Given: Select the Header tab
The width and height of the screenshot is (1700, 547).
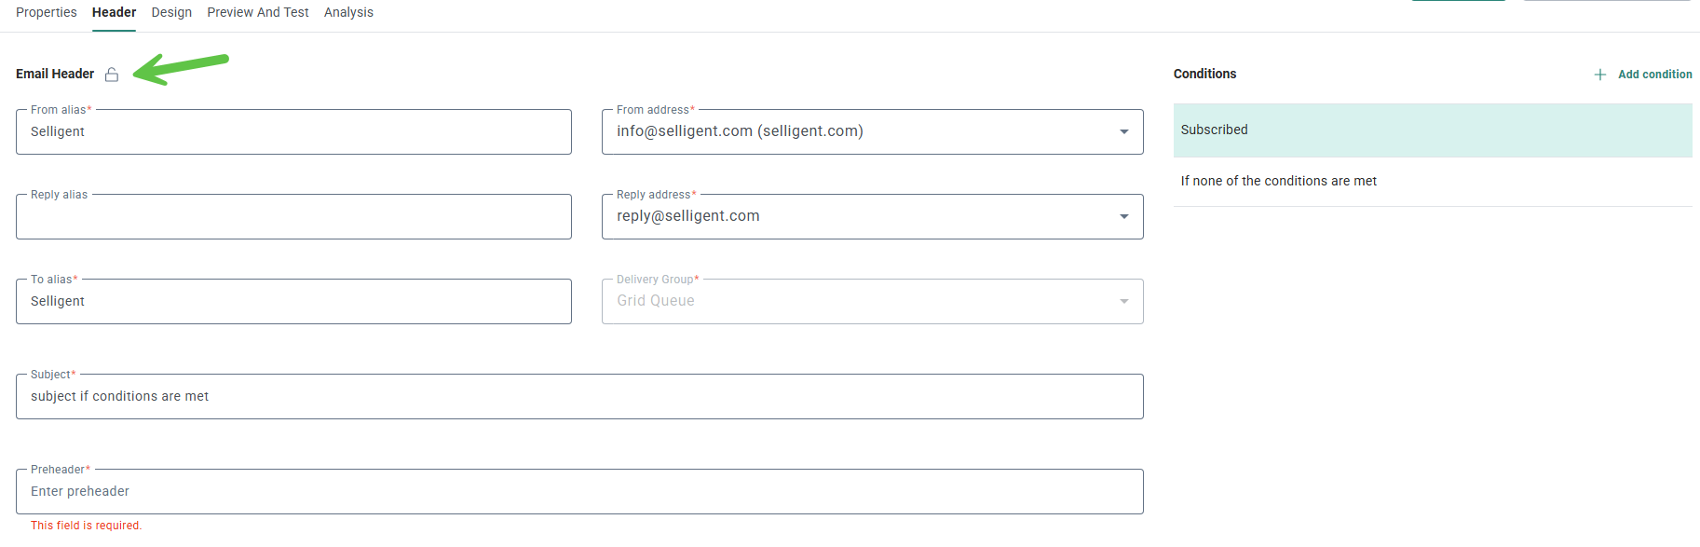Looking at the screenshot, I should (114, 12).
